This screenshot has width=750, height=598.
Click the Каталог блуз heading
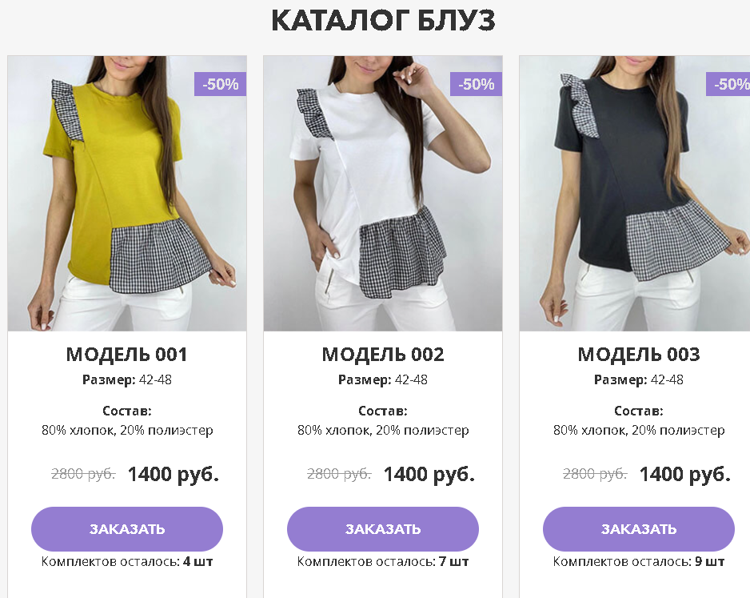tap(383, 21)
